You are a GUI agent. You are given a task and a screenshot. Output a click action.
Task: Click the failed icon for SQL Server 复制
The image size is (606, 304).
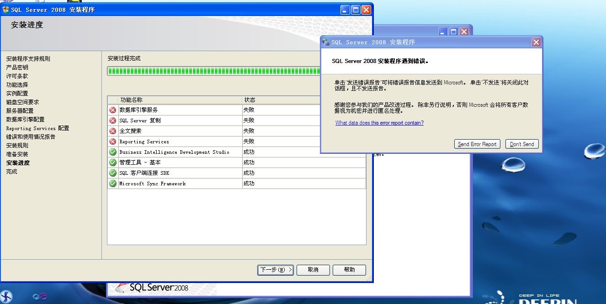(113, 121)
